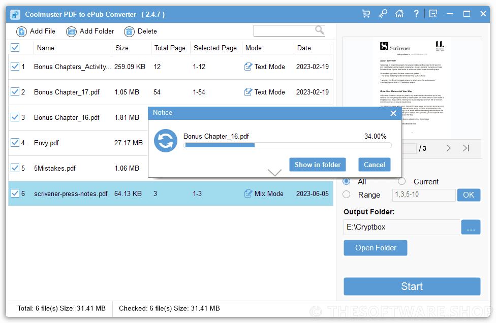The height and width of the screenshot is (323, 496).
Task: Sort by the Total Page column header
Action: (x=170, y=48)
